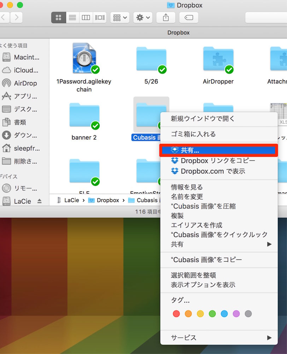Screen dimensions: 287x354
Task: Choose 複製 from context menu
Action: click(219, 216)
